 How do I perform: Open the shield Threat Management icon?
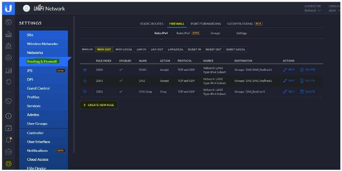[x=9, y=101]
